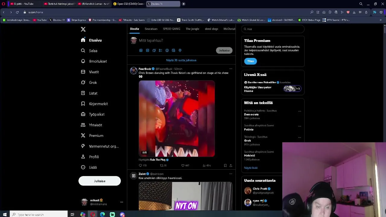Play the Chris Brown dancing video

[x=177, y=118]
